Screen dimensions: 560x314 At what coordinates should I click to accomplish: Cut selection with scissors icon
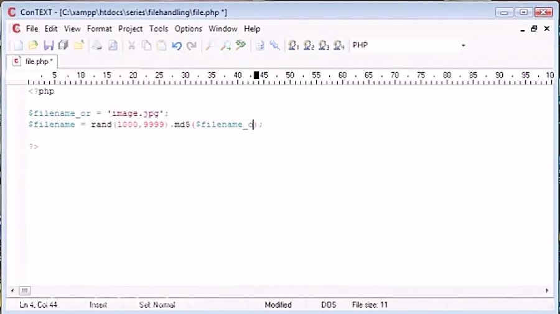point(131,45)
